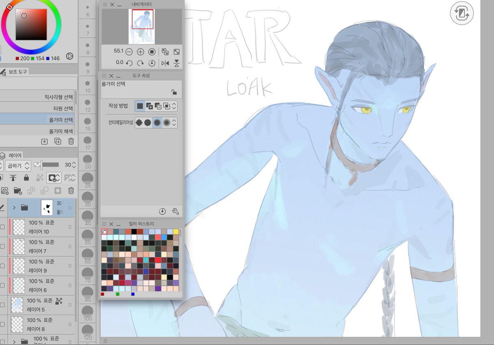Image resolution: width=494 pixels, height=345 pixels.
Task: Zoom in with the navigator plus icon
Action: pyautogui.click(x=140, y=52)
